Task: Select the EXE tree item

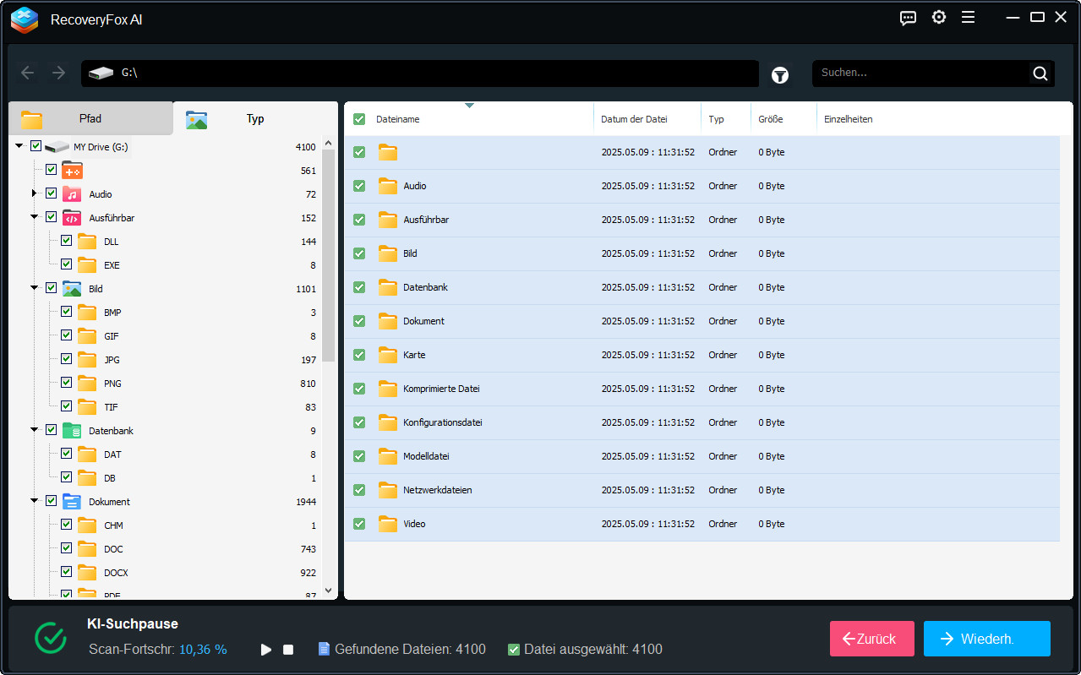Action: 112,265
